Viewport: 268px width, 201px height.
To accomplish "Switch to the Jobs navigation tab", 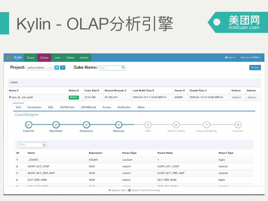I will click(x=57, y=58).
